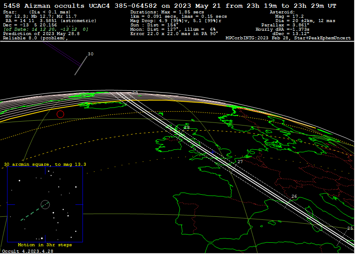Click the brightest star at the chart bottom
This screenshot has width=355, height=254.
tap(42, 238)
